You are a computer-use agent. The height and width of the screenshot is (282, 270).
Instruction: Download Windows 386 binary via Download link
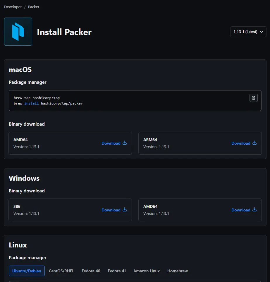111,210
